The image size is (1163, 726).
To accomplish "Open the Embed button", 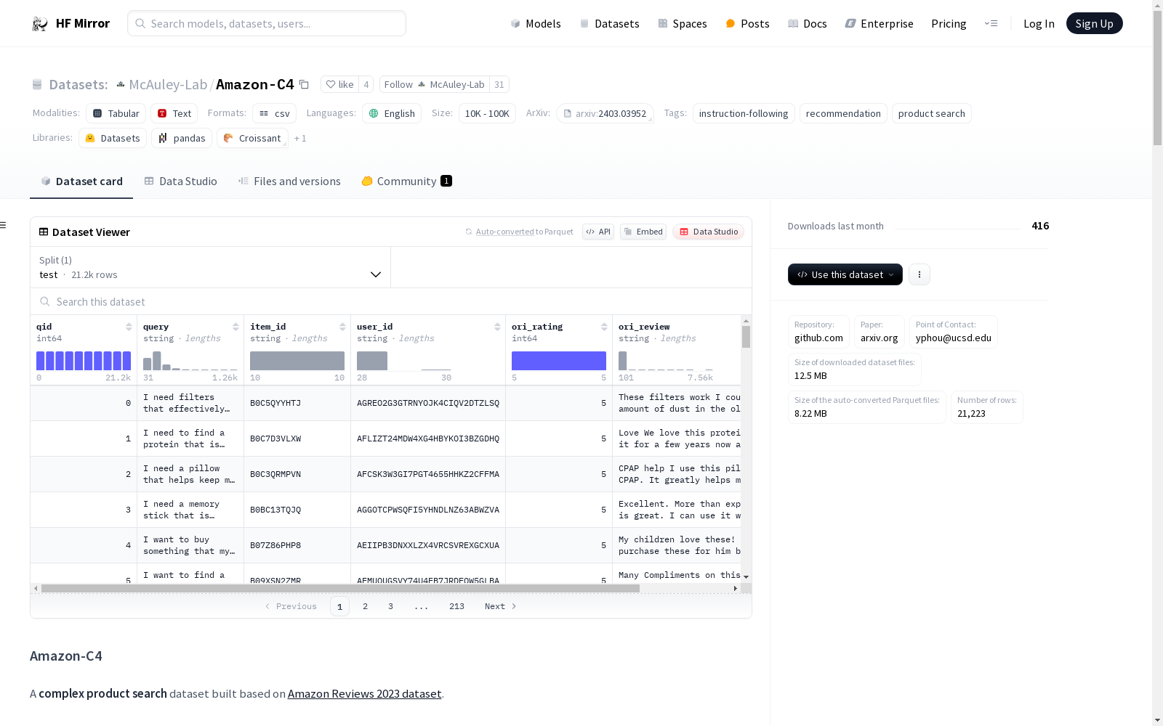I will [x=643, y=232].
